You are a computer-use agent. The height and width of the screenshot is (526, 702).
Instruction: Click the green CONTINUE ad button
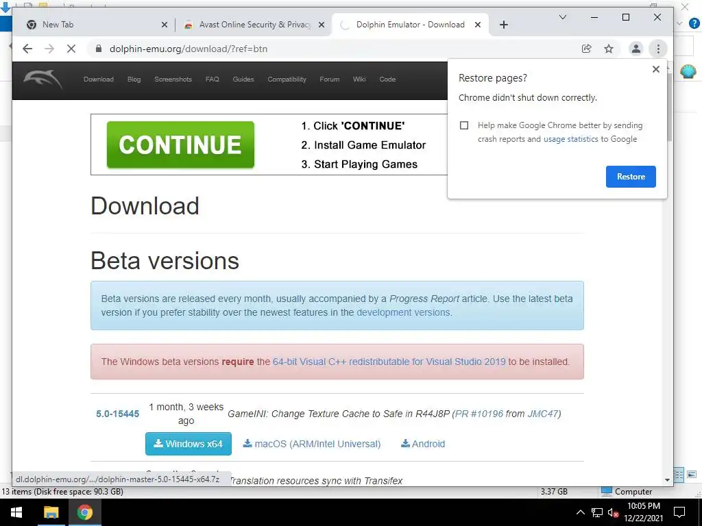coord(180,145)
